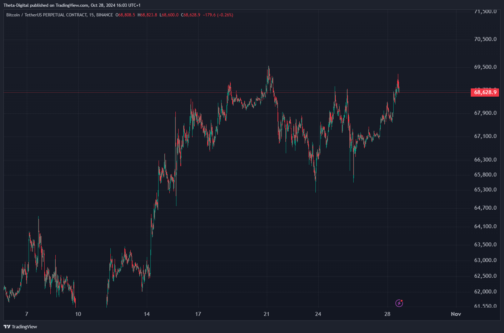Click the date label 14 on time axis
This screenshot has height=333, width=504.
click(147, 314)
